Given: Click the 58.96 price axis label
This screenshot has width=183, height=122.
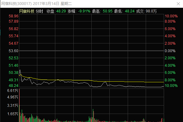Looking at the screenshot, I should (14, 16).
